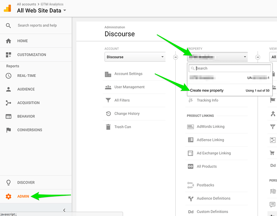Open User Management
This screenshot has width=277, height=216.
(129, 87)
